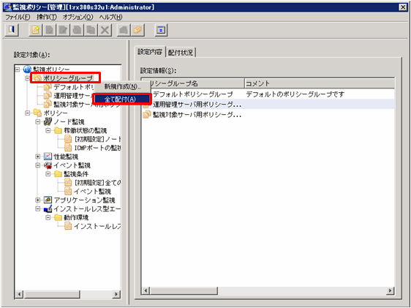Screen dimensions: 411x308
Task: Click the tree panel horizontal scrollbar thumb
Action: click(51, 294)
